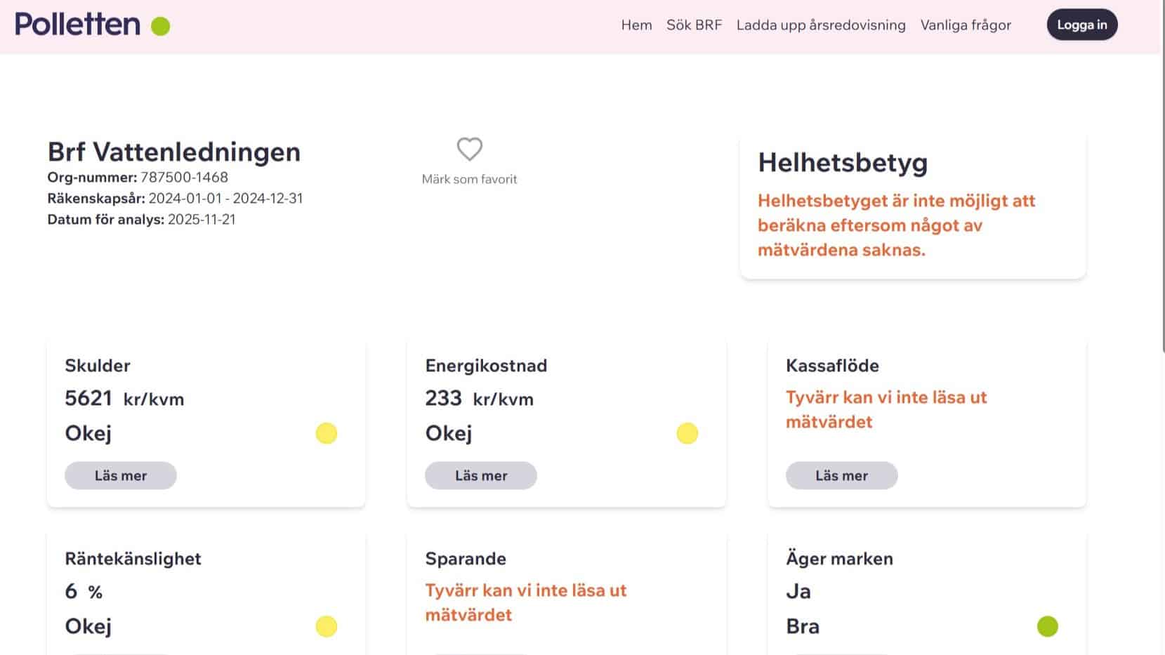Click the yellow indicator on Energikostnad card
This screenshot has height=655, width=1165.
pos(687,433)
